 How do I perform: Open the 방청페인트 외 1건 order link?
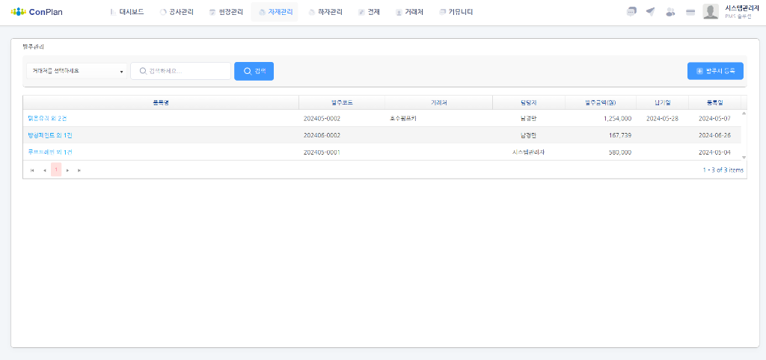click(x=50, y=135)
